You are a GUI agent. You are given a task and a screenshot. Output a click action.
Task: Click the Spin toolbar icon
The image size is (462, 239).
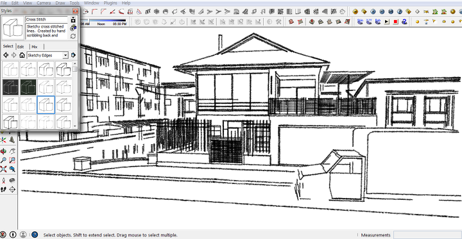click(360, 21)
